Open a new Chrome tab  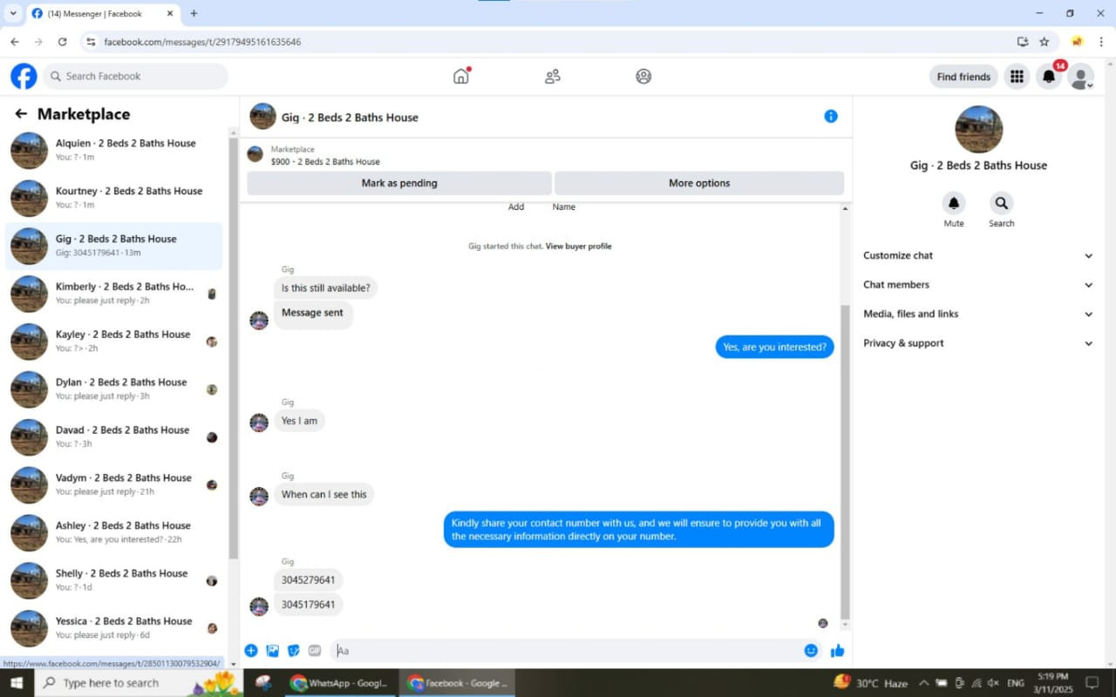(194, 13)
